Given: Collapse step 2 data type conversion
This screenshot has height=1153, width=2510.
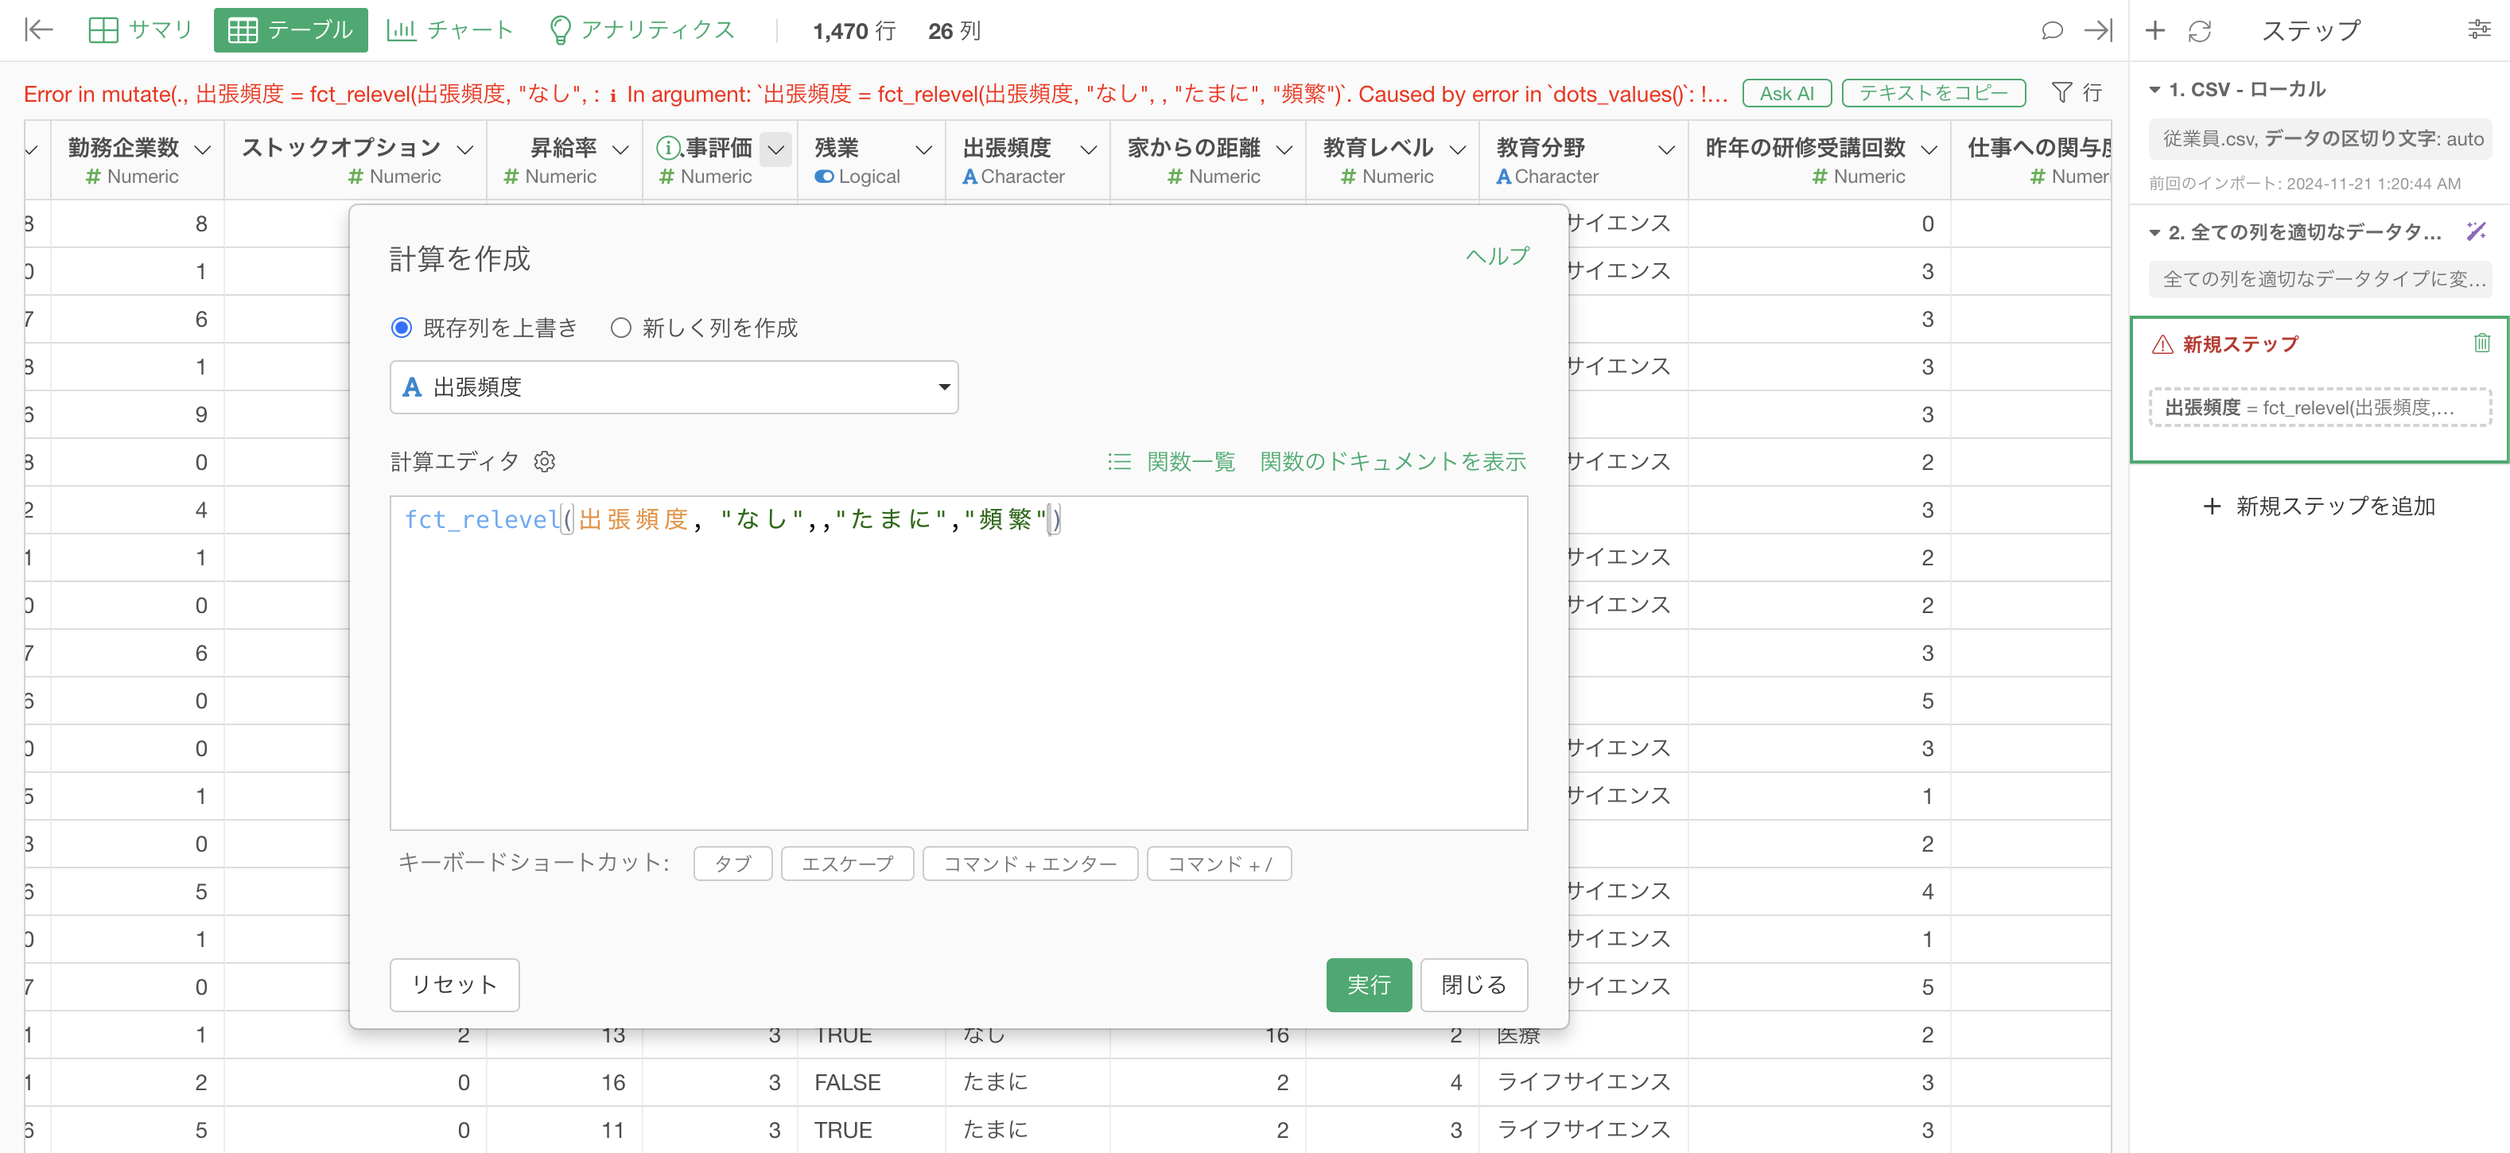Looking at the screenshot, I should click(x=2155, y=233).
